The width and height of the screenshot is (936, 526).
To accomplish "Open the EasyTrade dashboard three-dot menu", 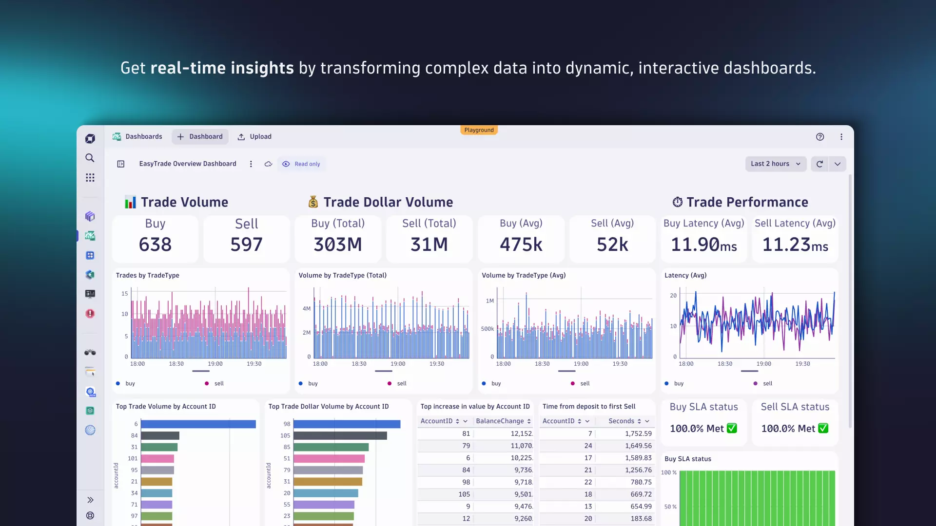I will (x=251, y=164).
